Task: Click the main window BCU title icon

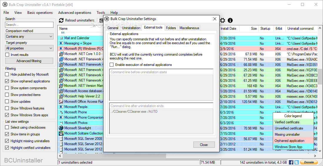Action: [4, 4]
